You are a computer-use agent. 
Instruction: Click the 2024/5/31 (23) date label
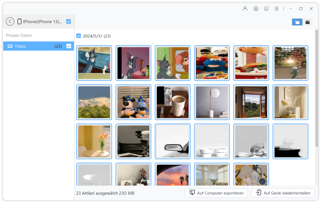pos(97,36)
